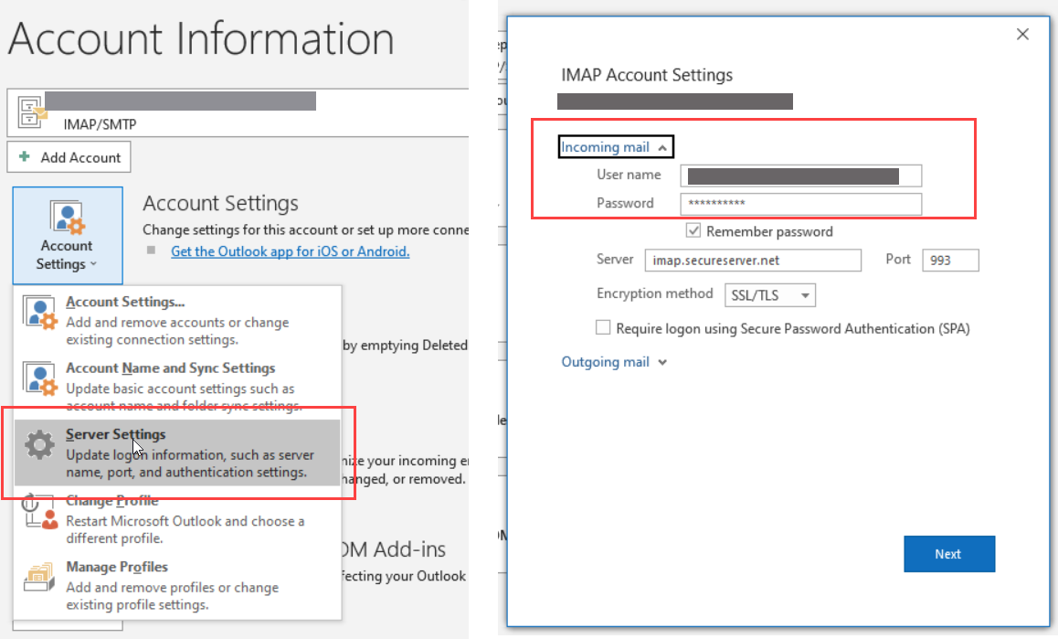This screenshot has height=639, width=1058.
Task: Click the Account Settings person-with-gear icon on the large button
Action: [x=67, y=217]
